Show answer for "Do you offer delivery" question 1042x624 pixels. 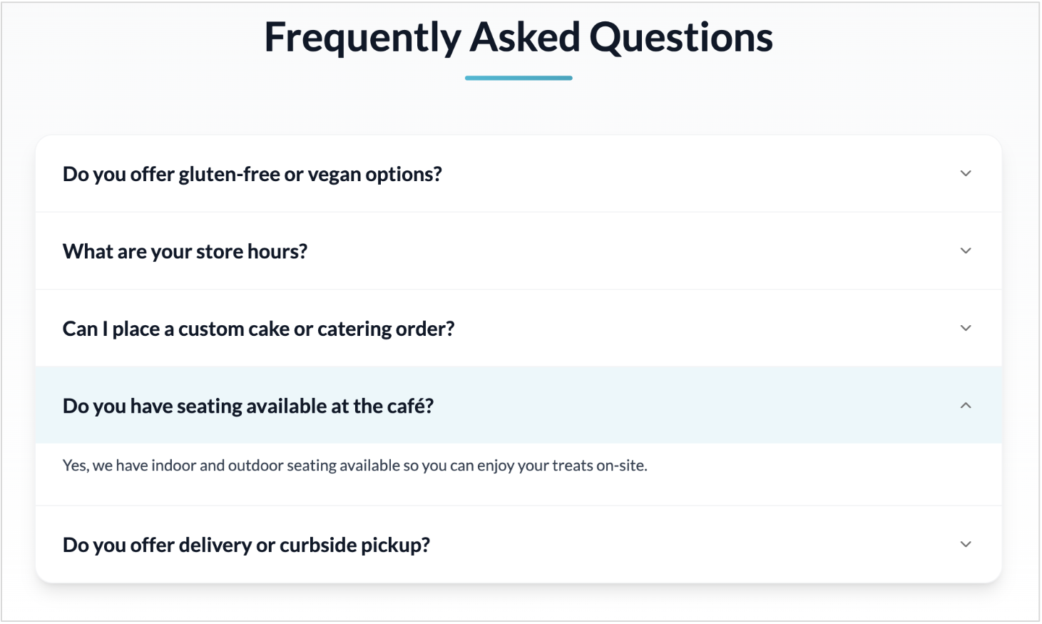pos(246,545)
